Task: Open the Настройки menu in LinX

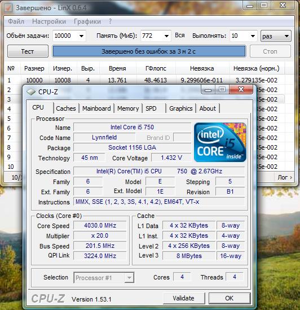Action: (x=49, y=21)
